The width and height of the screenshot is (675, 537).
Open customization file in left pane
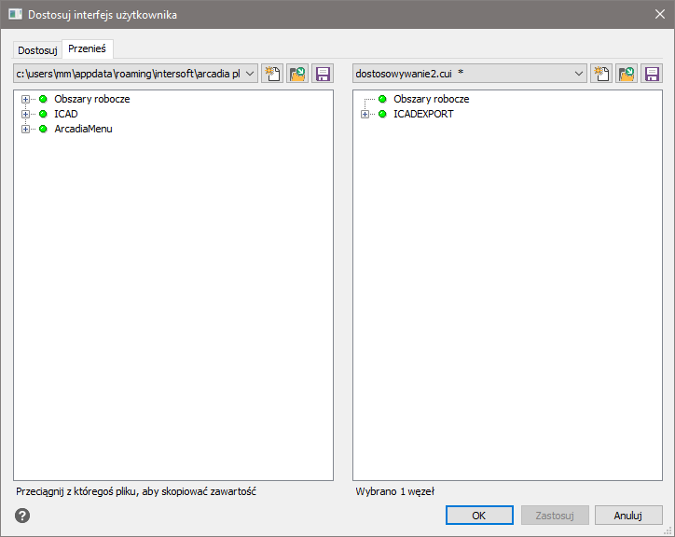(297, 74)
